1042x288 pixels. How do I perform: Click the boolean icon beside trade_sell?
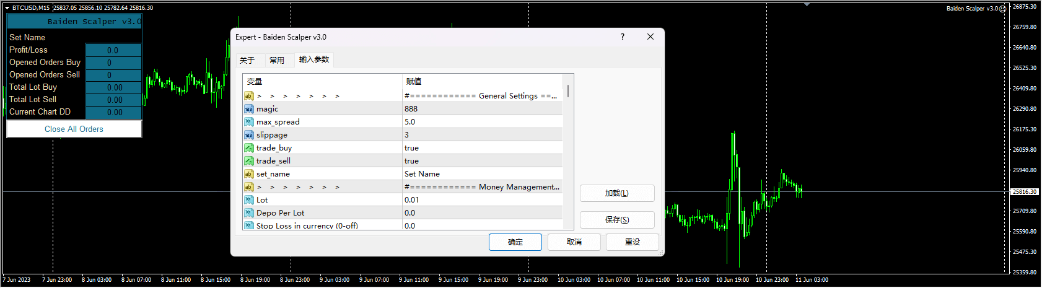(x=248, y=161)
